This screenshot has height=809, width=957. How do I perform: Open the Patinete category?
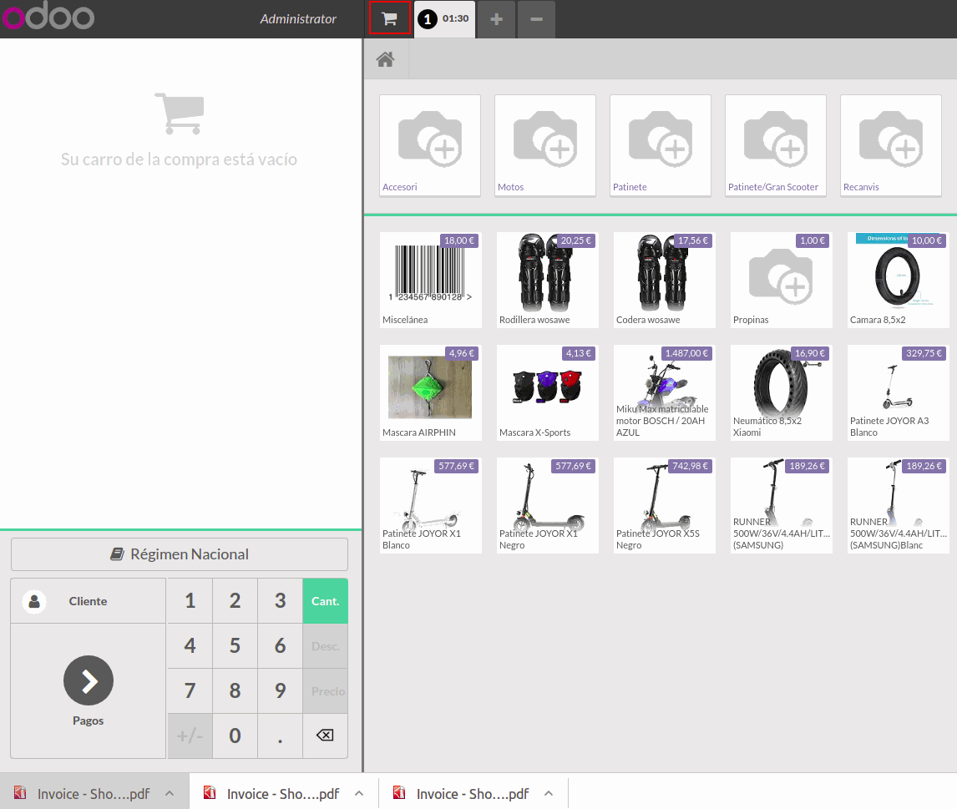[x=660, y=146]
